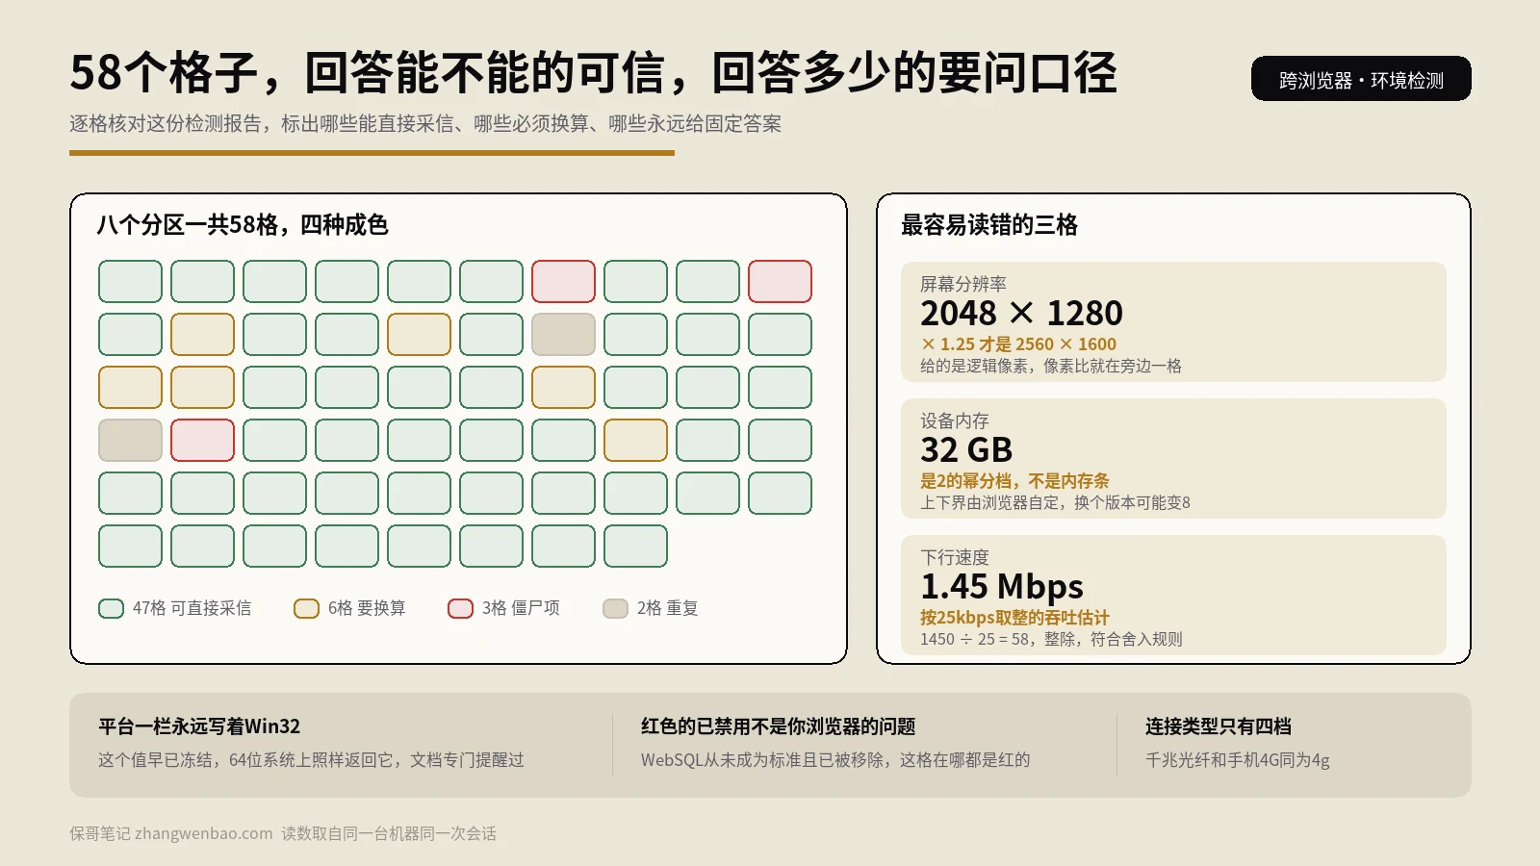Select the main headline starting 58个格子
Screen dimensions: 1540x866
[593, 73]
